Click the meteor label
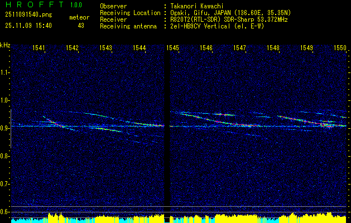The image size is (351, 223). coord(79,17)
